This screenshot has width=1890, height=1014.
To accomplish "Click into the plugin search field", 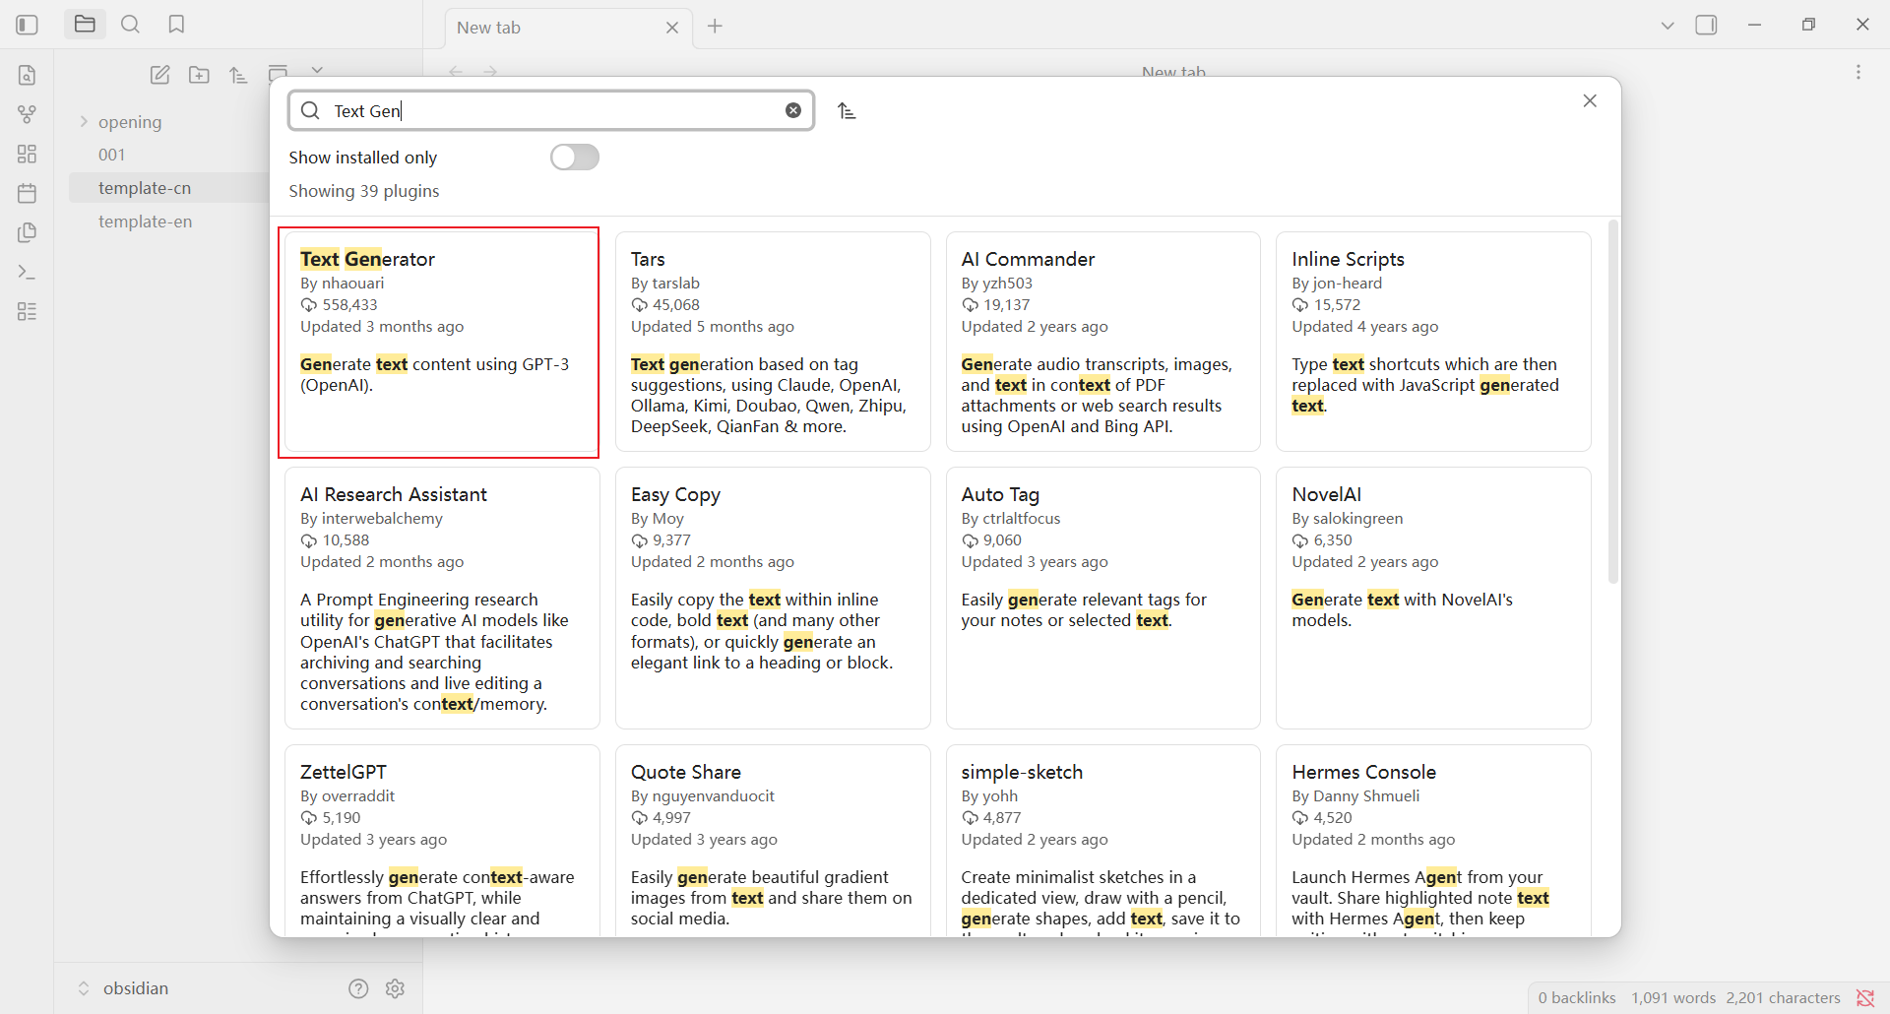I will click(x=551, y=110).
